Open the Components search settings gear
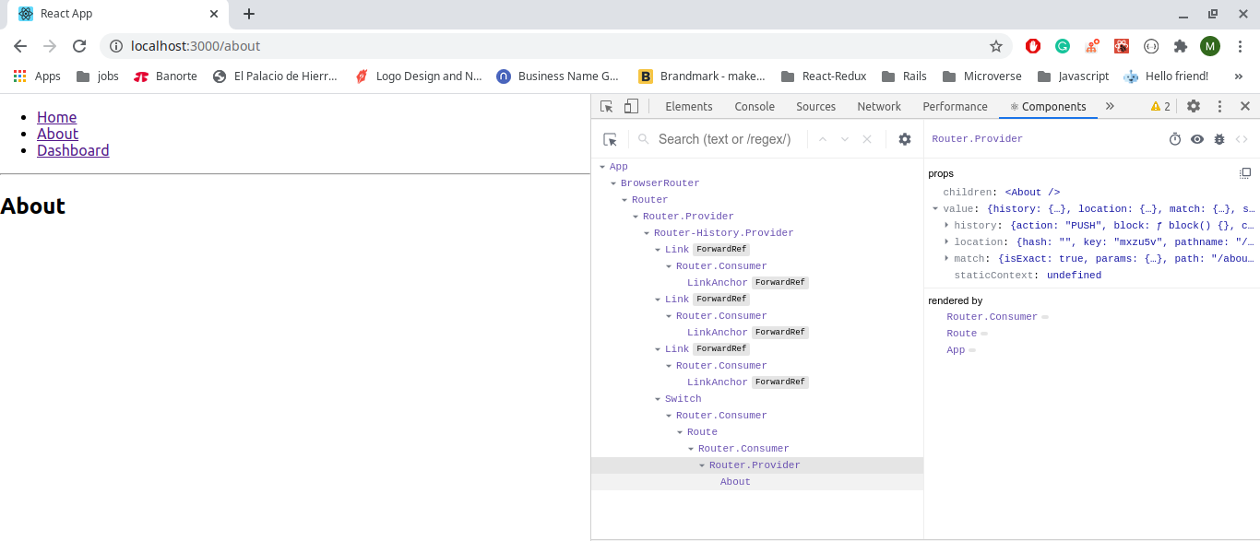The image size is (1260, 541). tap(904, 138)
